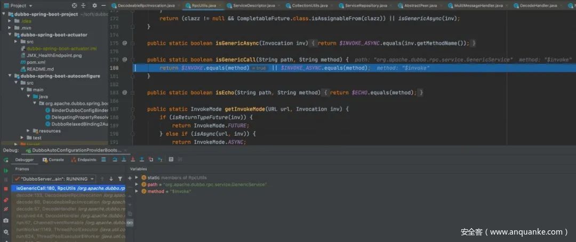576x242 pixels.
Task: Toggle the mute breakpoints icon
Action: (6, 209)
